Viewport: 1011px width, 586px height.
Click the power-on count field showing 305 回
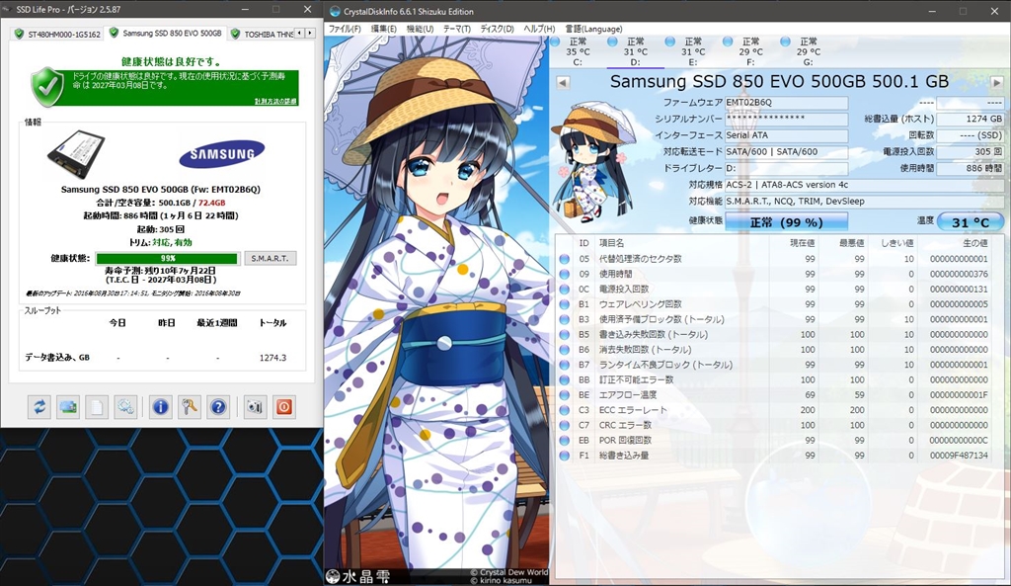(970, 152)
